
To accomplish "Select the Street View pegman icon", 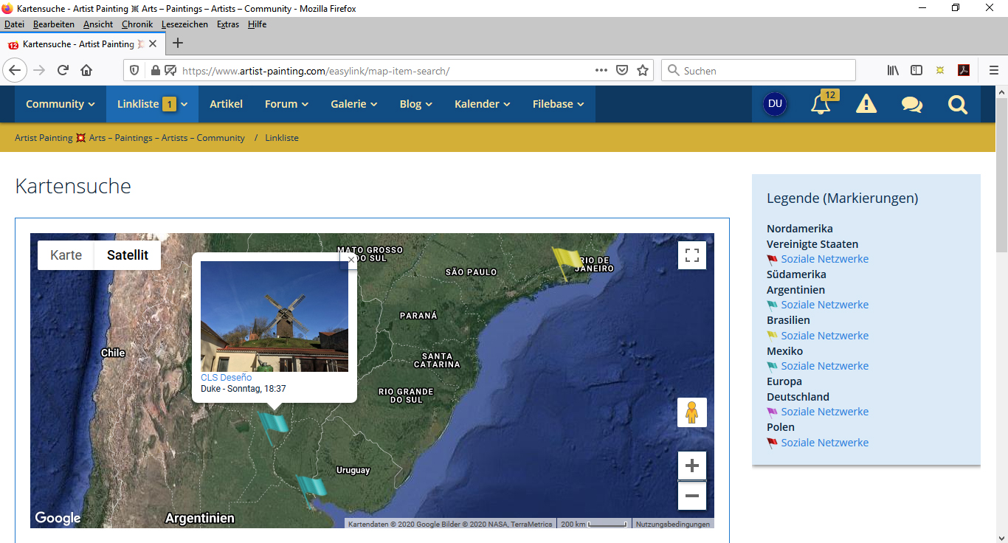I will coord(691,412).
